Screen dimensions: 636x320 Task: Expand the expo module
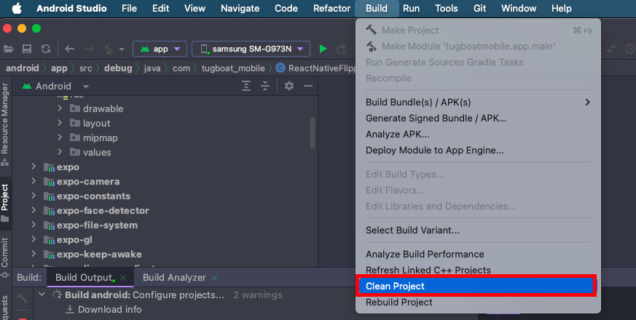click(34, 167)
